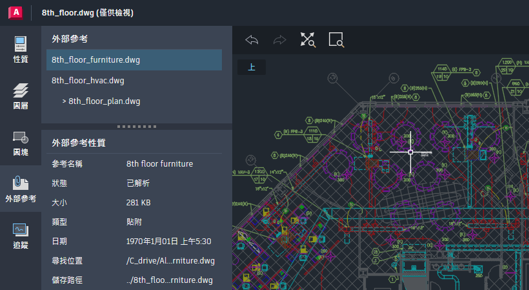The height and width of the screenshot is (290, 529).
Task: Select nested 8th_floor_plan.dwg reference
Action: point(105,101)
